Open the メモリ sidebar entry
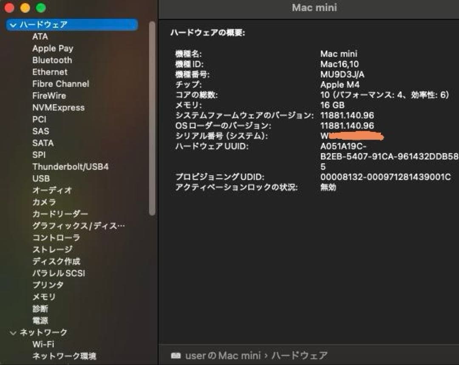This screenshot has height=365, width=459. pos(44,297)
